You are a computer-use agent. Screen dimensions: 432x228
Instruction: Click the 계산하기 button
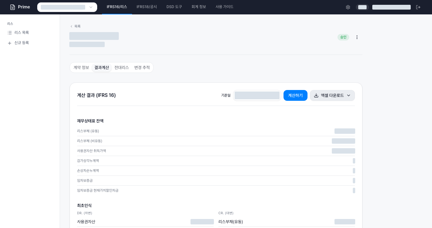(x=295, y=95)
